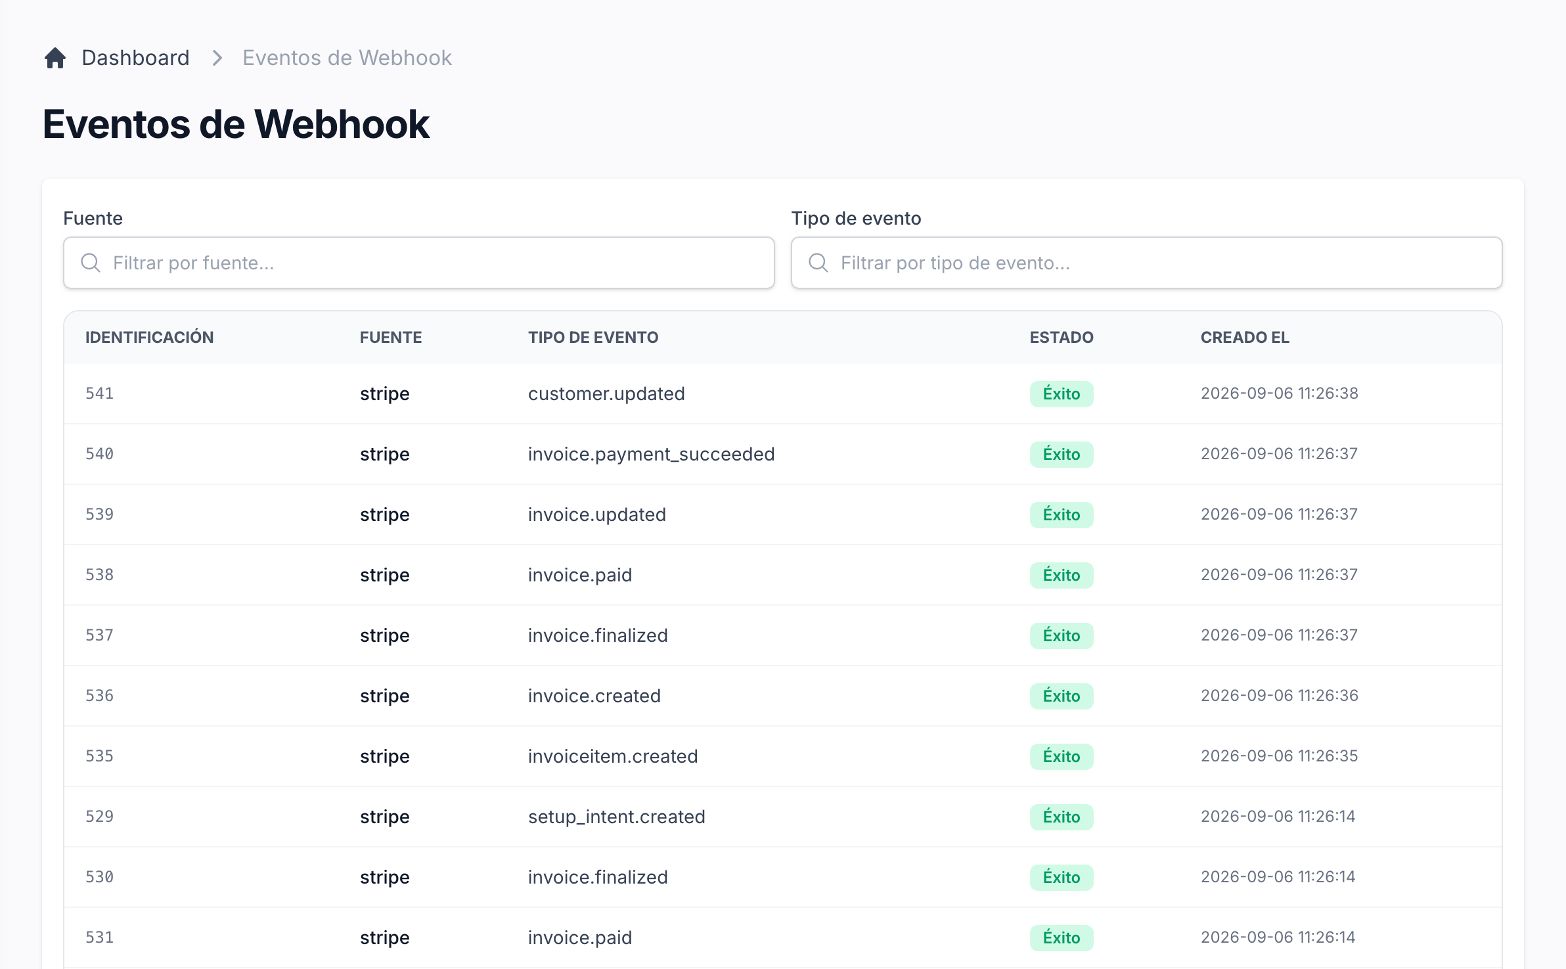Select event ID 530

pyautogui.click(x=100, y=877)
